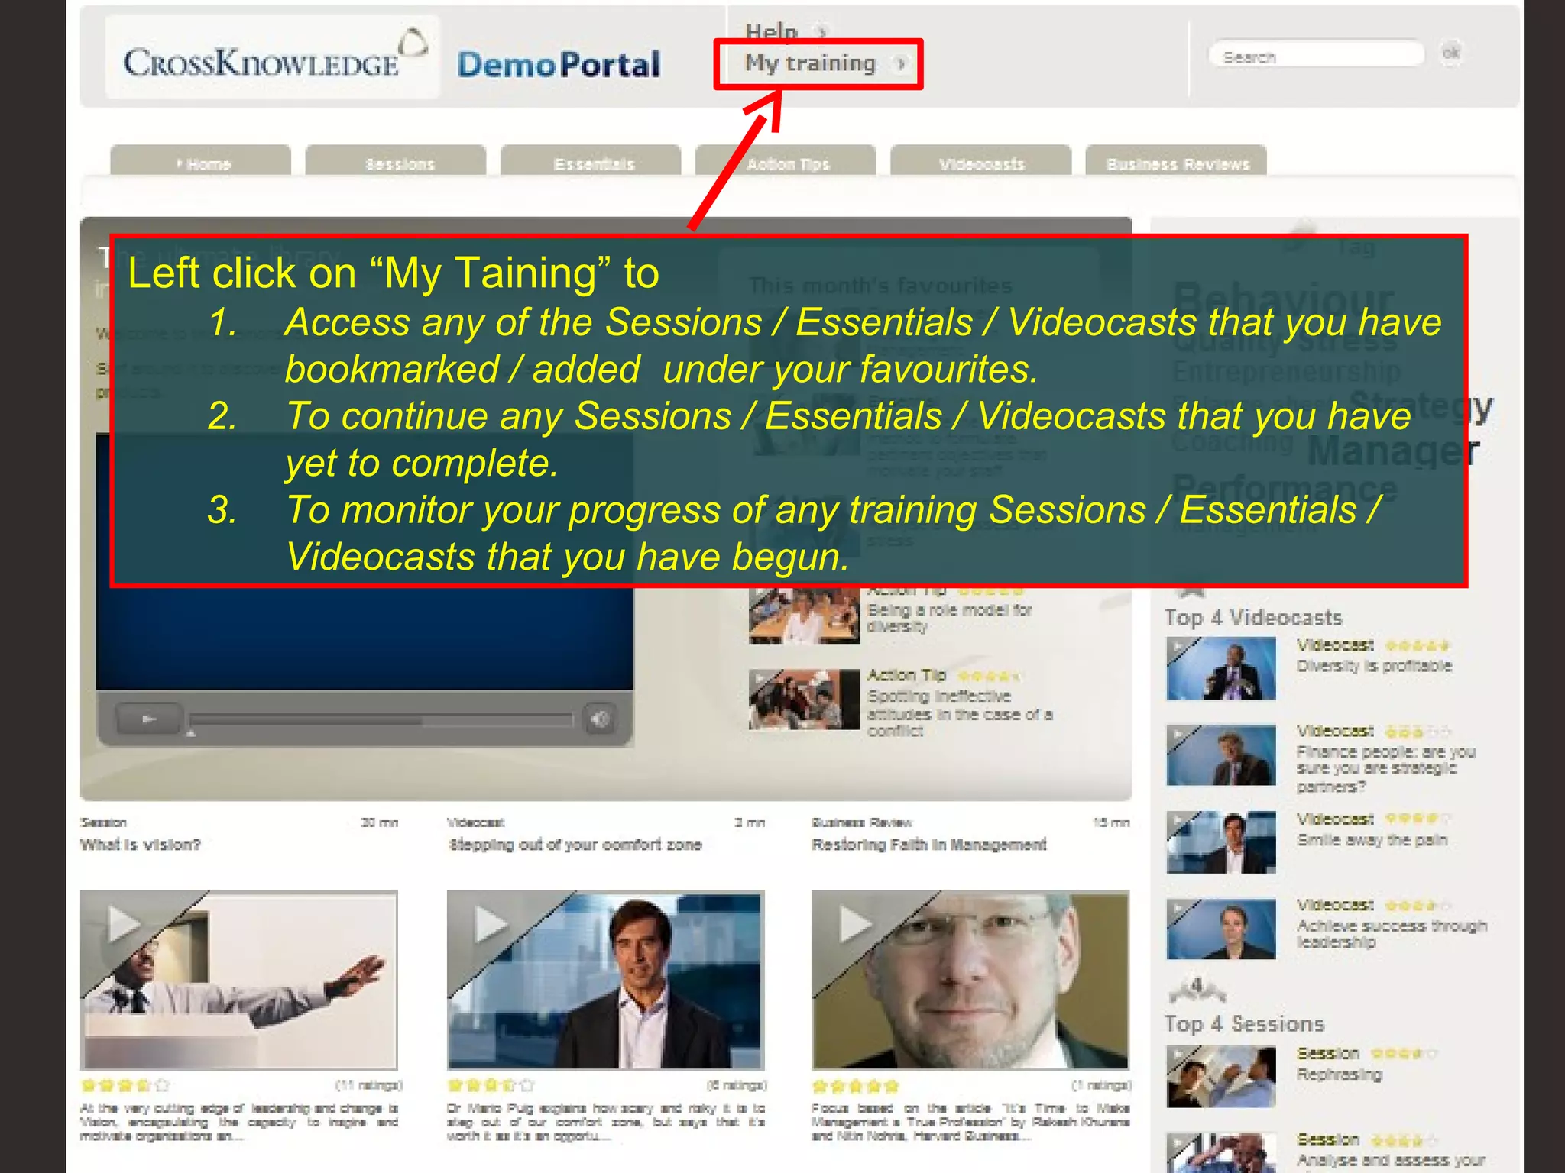Play 'Restoring Faith in Management' thumbnail
The image size is (1565, 1173).
(970, 979)
